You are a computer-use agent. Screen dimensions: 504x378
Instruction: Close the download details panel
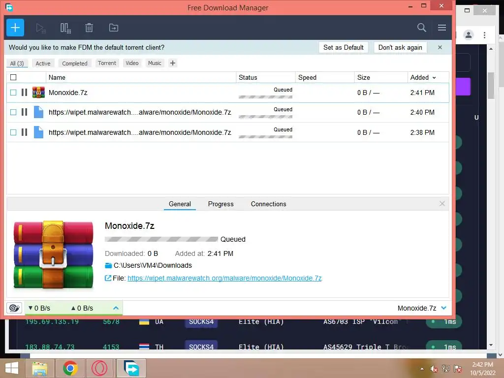click(x=442, y=204)
